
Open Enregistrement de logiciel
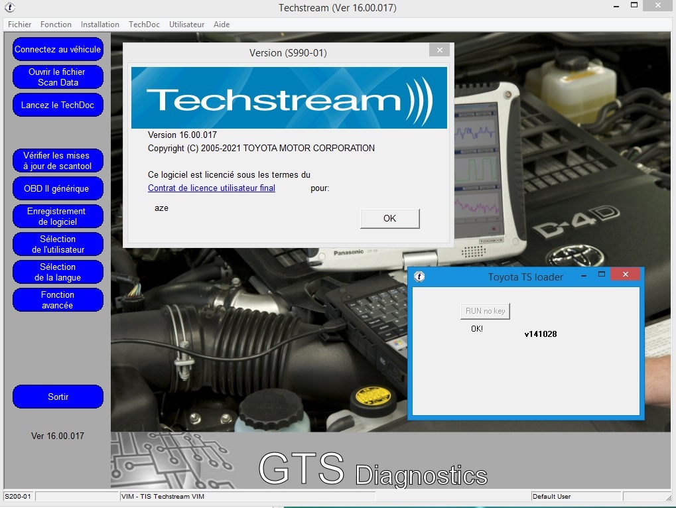[x=58, y=216]
